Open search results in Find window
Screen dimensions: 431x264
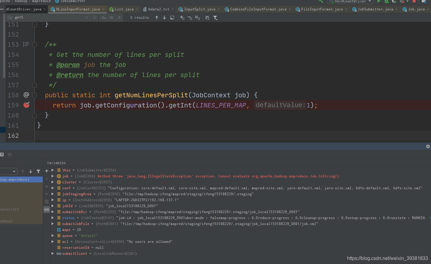coord(172,18)
